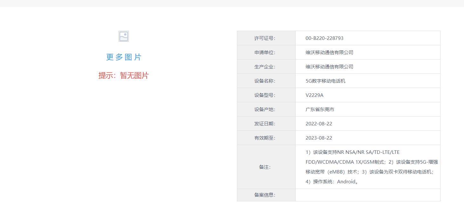Select license number 00-B220-228793
Image resolution: width=464 pixels, height=208 pixels.
click(x=325, y=38)
